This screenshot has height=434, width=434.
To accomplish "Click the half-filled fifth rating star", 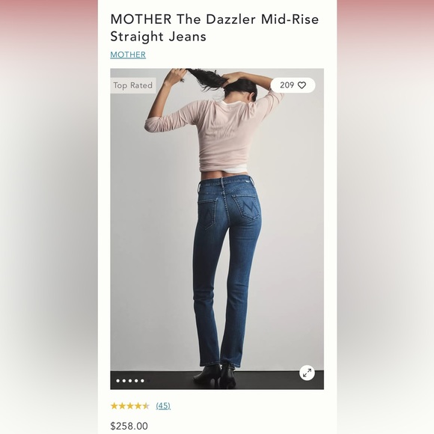I will tap(146, 406).
